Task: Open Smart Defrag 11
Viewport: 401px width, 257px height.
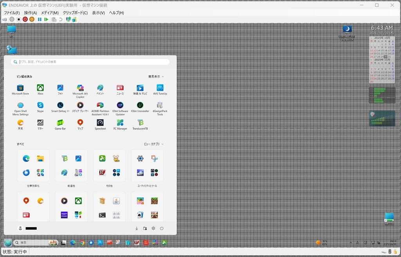Action: 60,107
